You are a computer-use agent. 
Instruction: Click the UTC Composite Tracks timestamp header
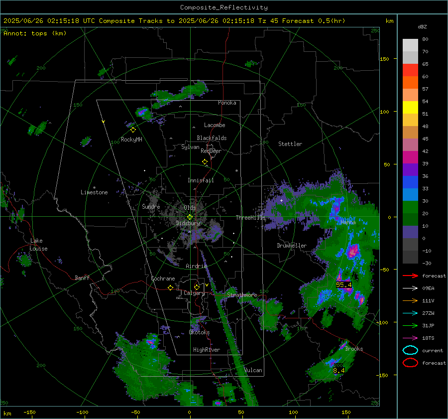174,21
